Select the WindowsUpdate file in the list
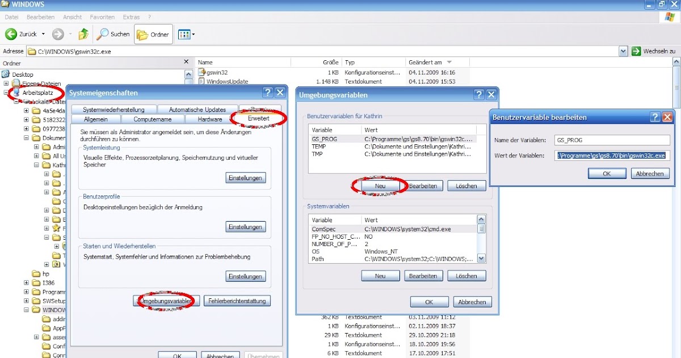Viewport: 681px width, 358px height. click(x=222, y=81)
